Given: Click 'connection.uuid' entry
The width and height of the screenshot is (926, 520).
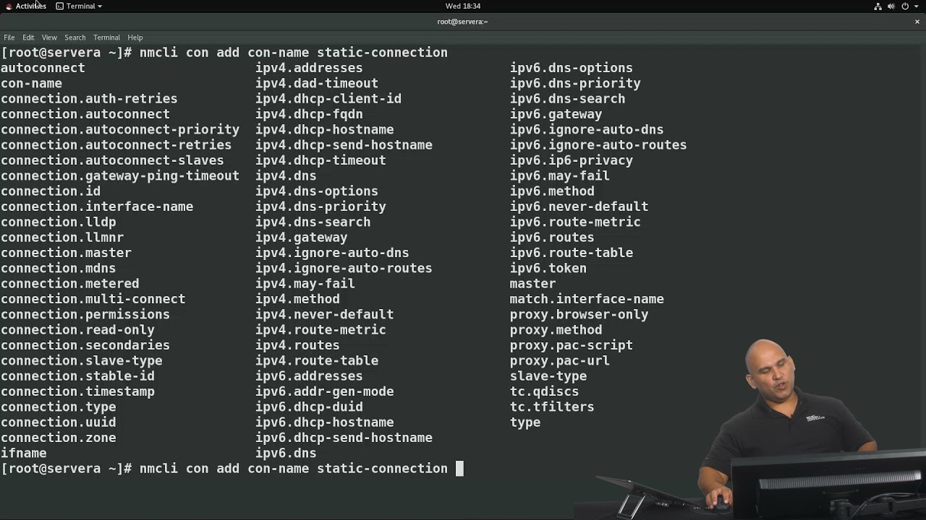Looking at the screenshot, I should point(58,422).
